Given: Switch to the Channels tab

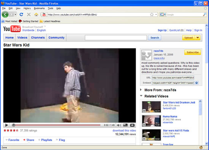Looking at the screenshot, I should (38, 37).
